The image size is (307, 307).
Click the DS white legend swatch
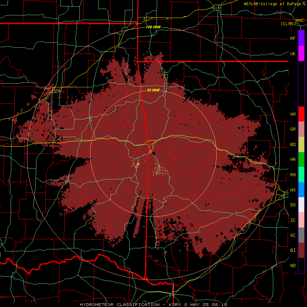(x=301, y=205)
